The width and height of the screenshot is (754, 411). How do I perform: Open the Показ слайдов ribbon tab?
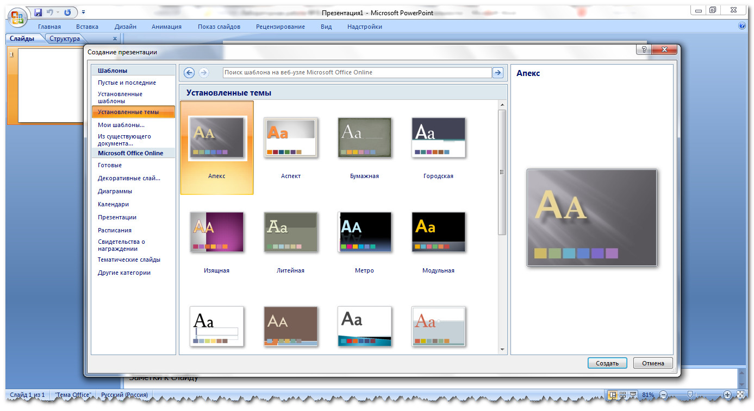pos(220,27)
